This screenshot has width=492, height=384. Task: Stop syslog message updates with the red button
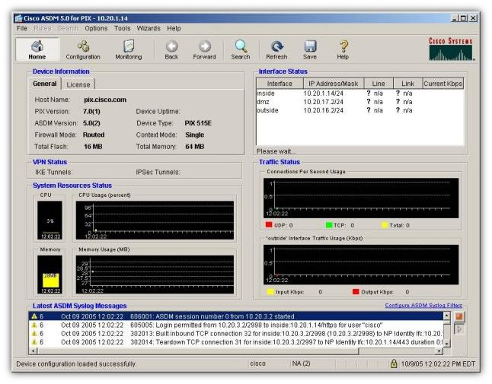pos(459,316)
